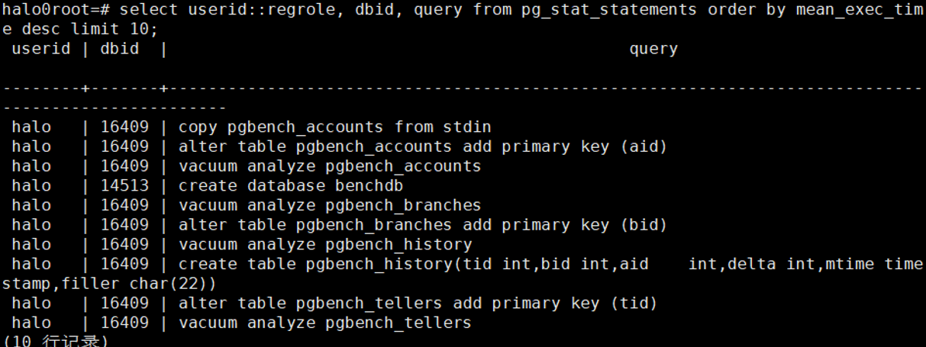Select the "copy pgbench_accounts from stdin" row

coord(334,127)
